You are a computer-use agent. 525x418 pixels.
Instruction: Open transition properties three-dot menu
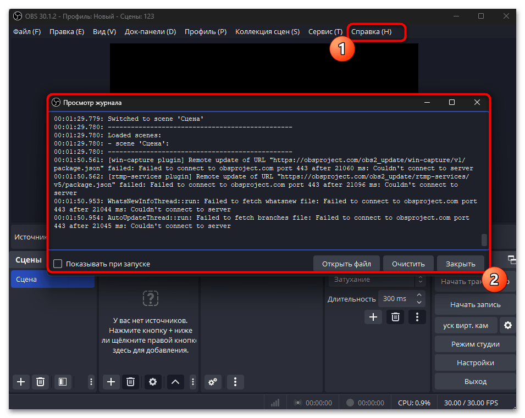[417, 317]
